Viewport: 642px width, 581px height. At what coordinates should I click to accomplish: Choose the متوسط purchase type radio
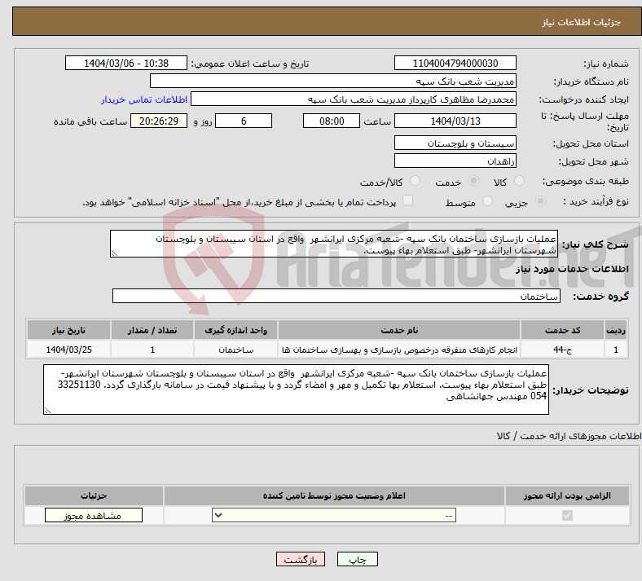point(487,201)
